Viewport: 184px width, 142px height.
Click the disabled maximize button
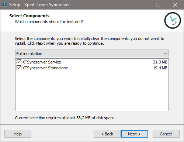[158, 5]
